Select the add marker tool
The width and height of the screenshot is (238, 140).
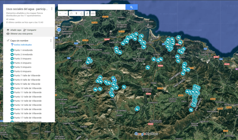[x=76, y=14]
